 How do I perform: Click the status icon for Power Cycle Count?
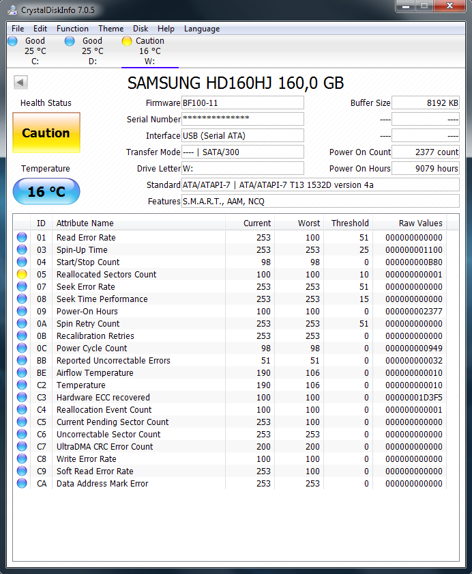22,348
